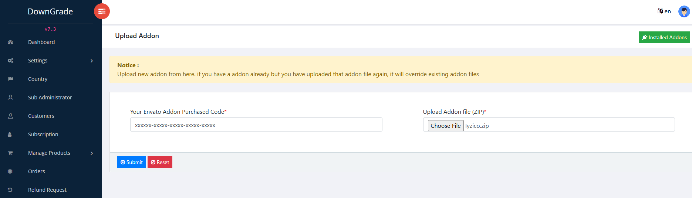This screenshot has width=692, height=198.
Task: Focus the Envato purchase code field
Action: tap(256, 125)
